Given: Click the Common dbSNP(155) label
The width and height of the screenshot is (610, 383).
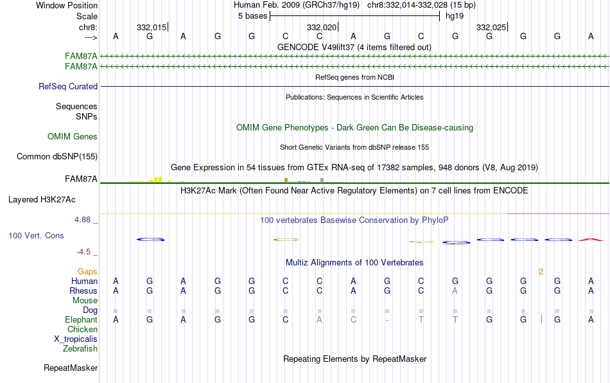Looking at the screenshot, I should tap(57, 156).
